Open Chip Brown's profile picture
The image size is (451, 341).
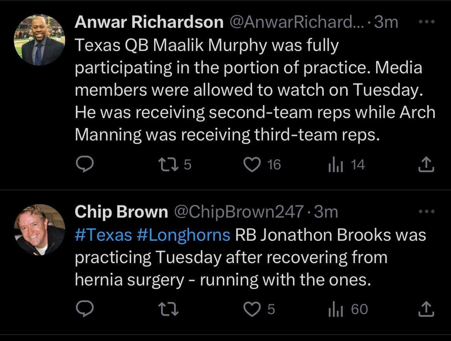pyautogui.click(x=40, y=229)
